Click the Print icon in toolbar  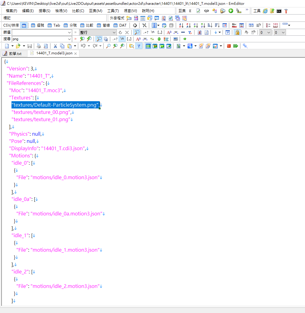[39, 46]
